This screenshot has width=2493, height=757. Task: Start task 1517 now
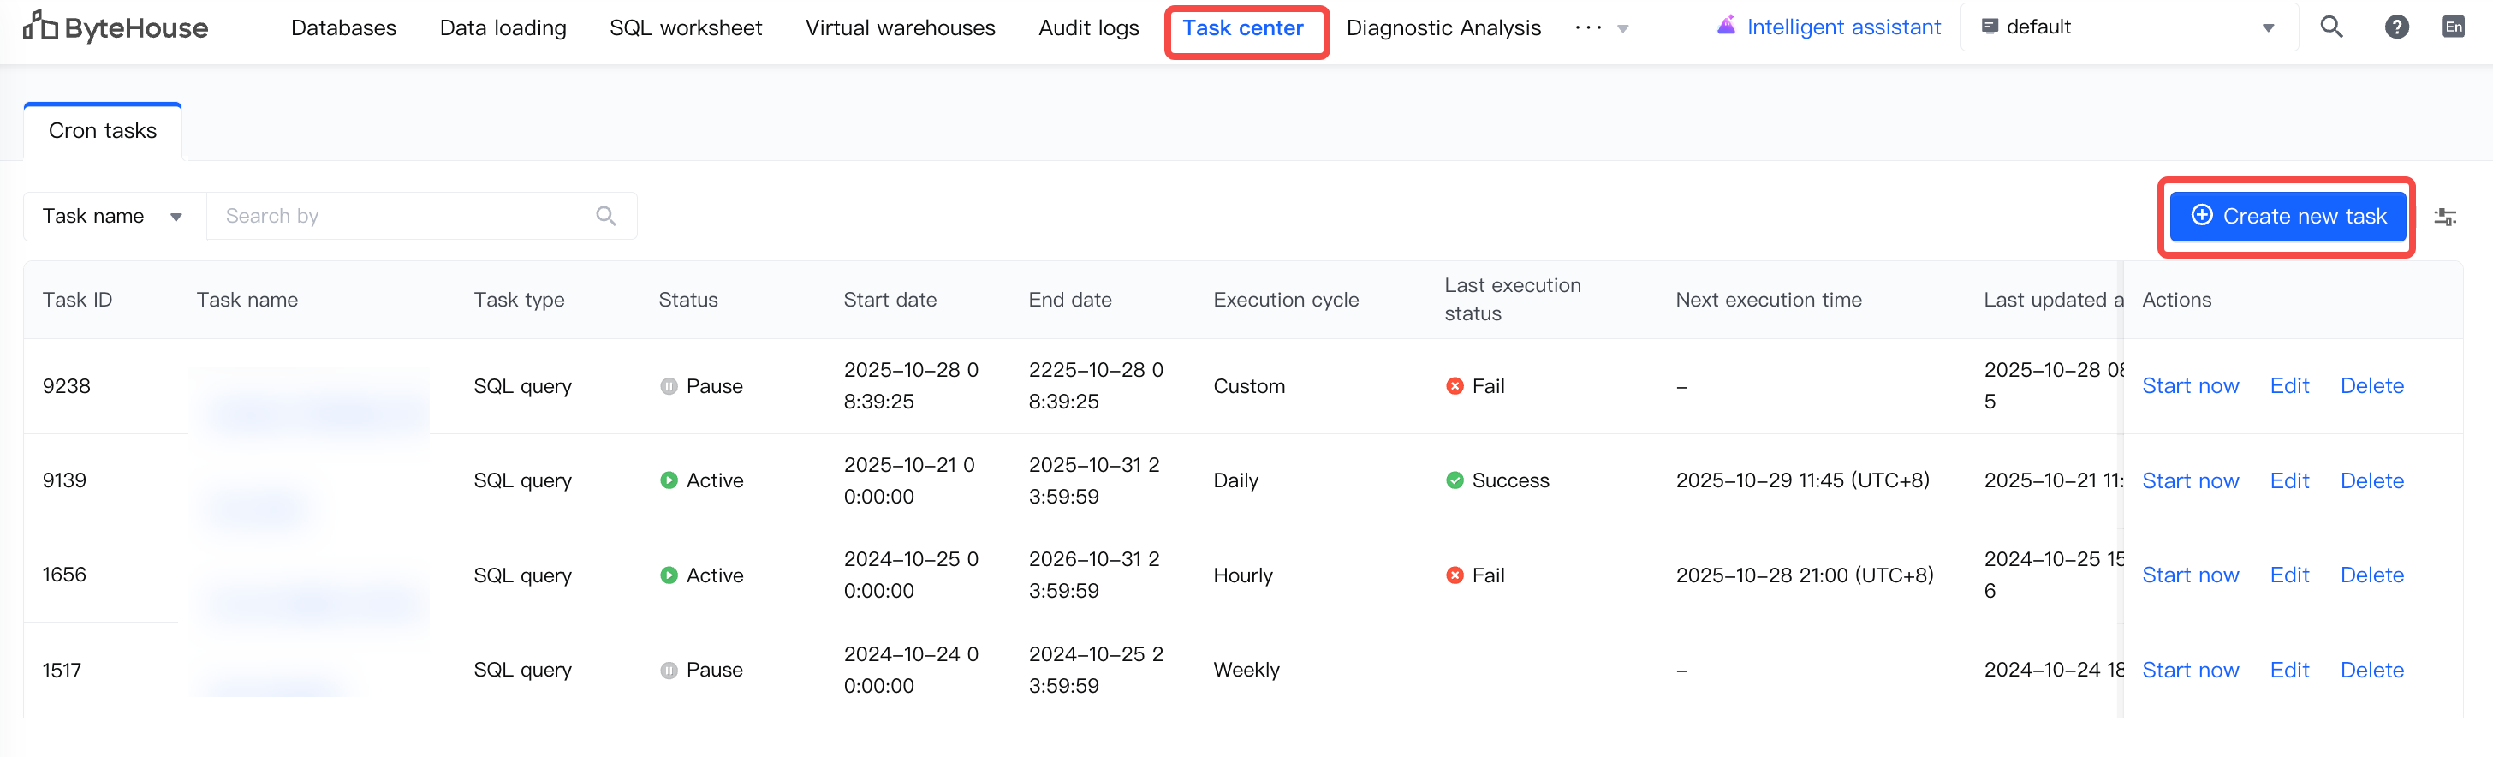tap(2190, 670)
